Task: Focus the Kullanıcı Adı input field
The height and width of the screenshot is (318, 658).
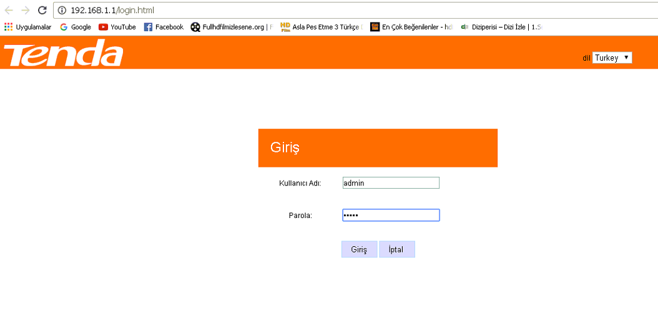Action: 391,182
